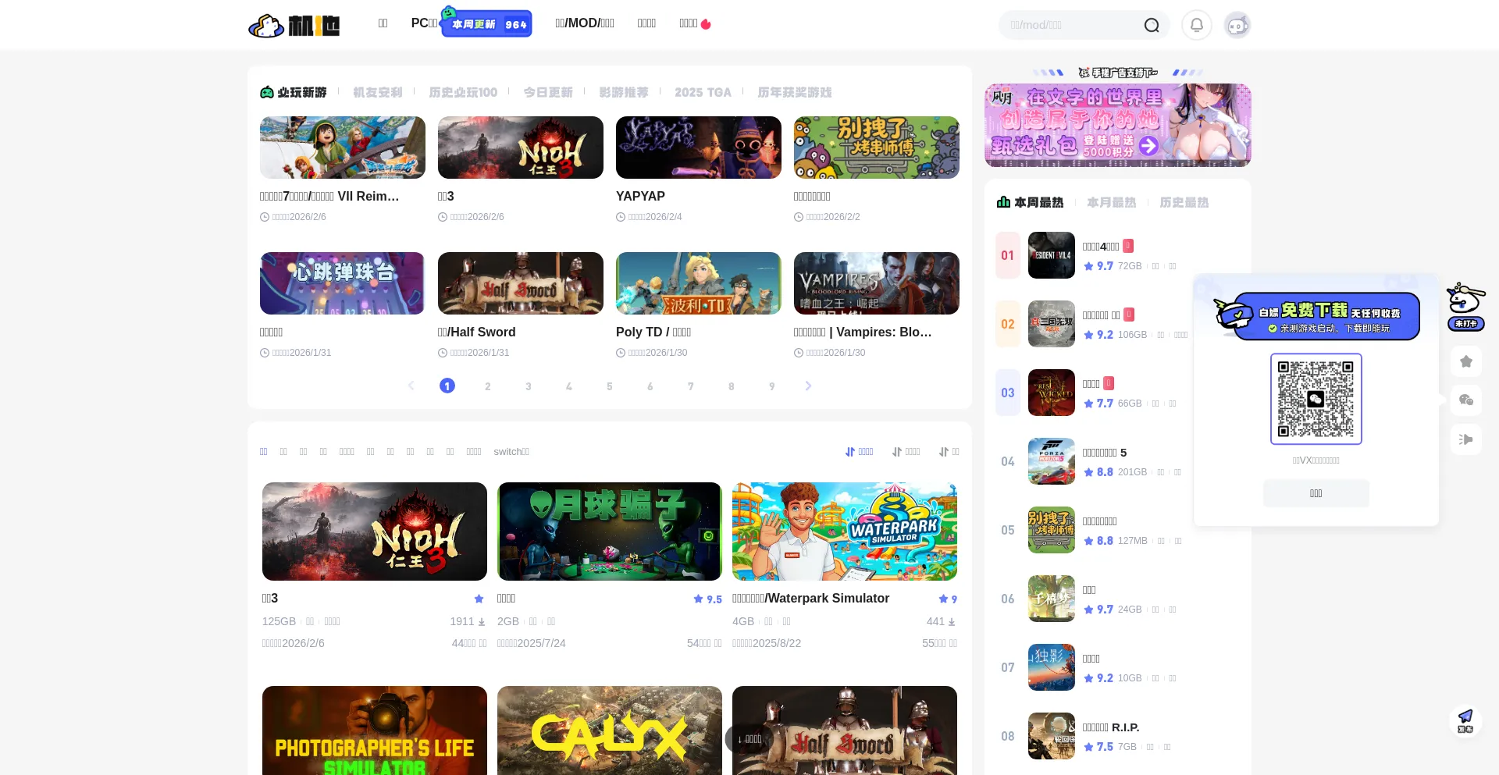
Task: Switch to the 影游推荐 tab
Action: [x=624, y=92]
